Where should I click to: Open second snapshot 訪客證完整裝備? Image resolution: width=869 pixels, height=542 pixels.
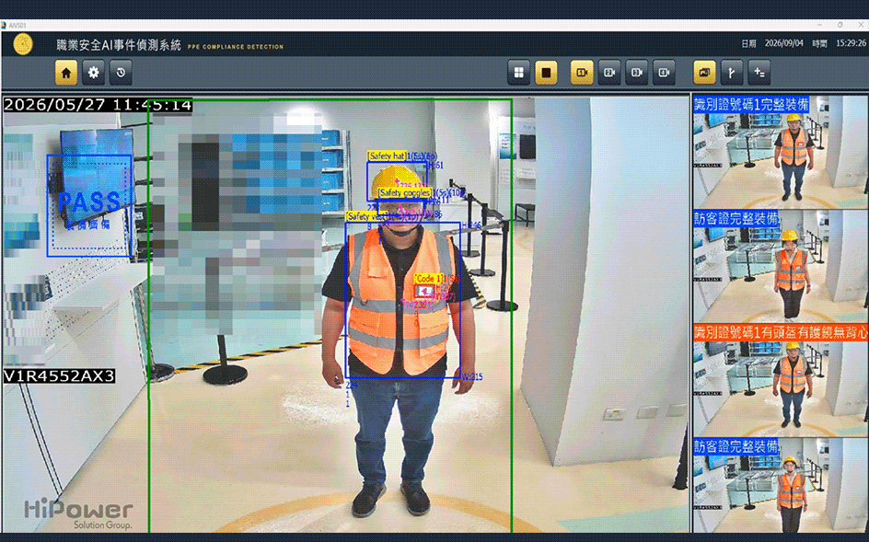781,266
